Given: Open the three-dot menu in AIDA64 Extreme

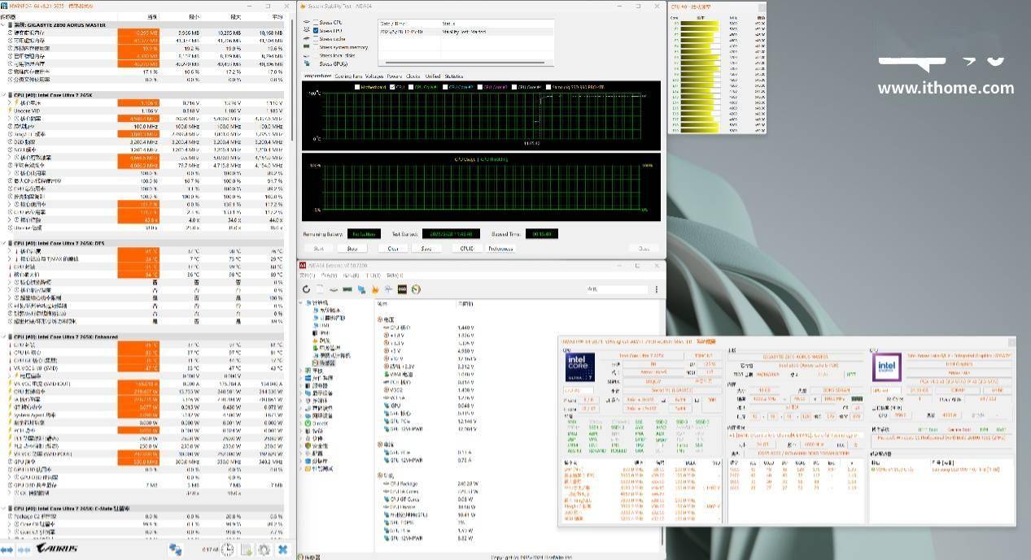Looking at the screenshot, I should (657, 289).
